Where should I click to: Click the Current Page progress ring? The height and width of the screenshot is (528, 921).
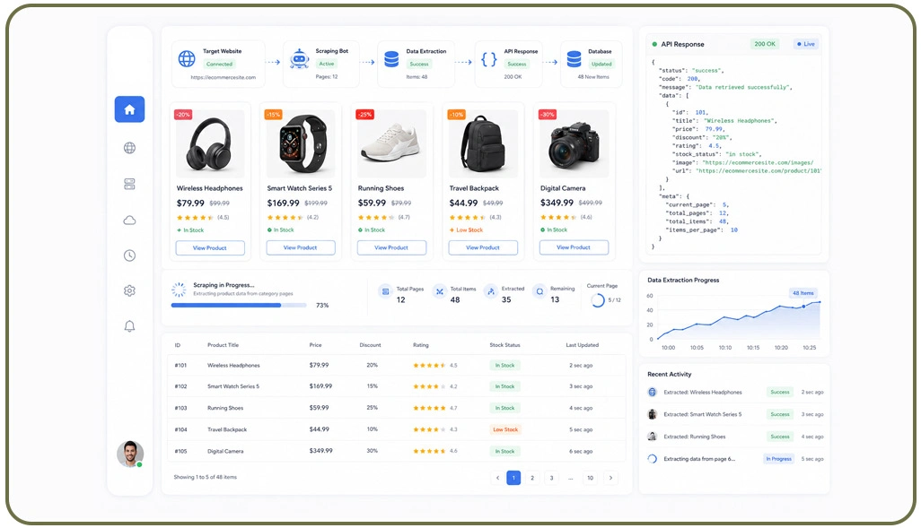coord(597,300)
